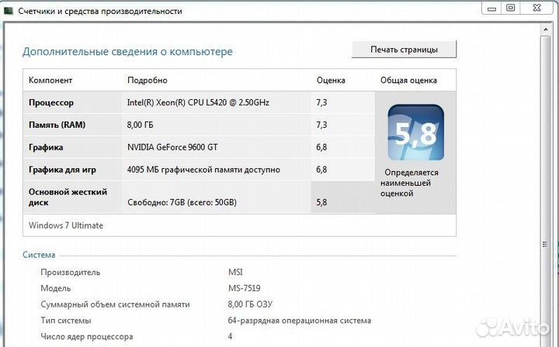The height and width of the screenshot is (347, 559).
Task: Click the Система section heading
Action: coord(39,255)
